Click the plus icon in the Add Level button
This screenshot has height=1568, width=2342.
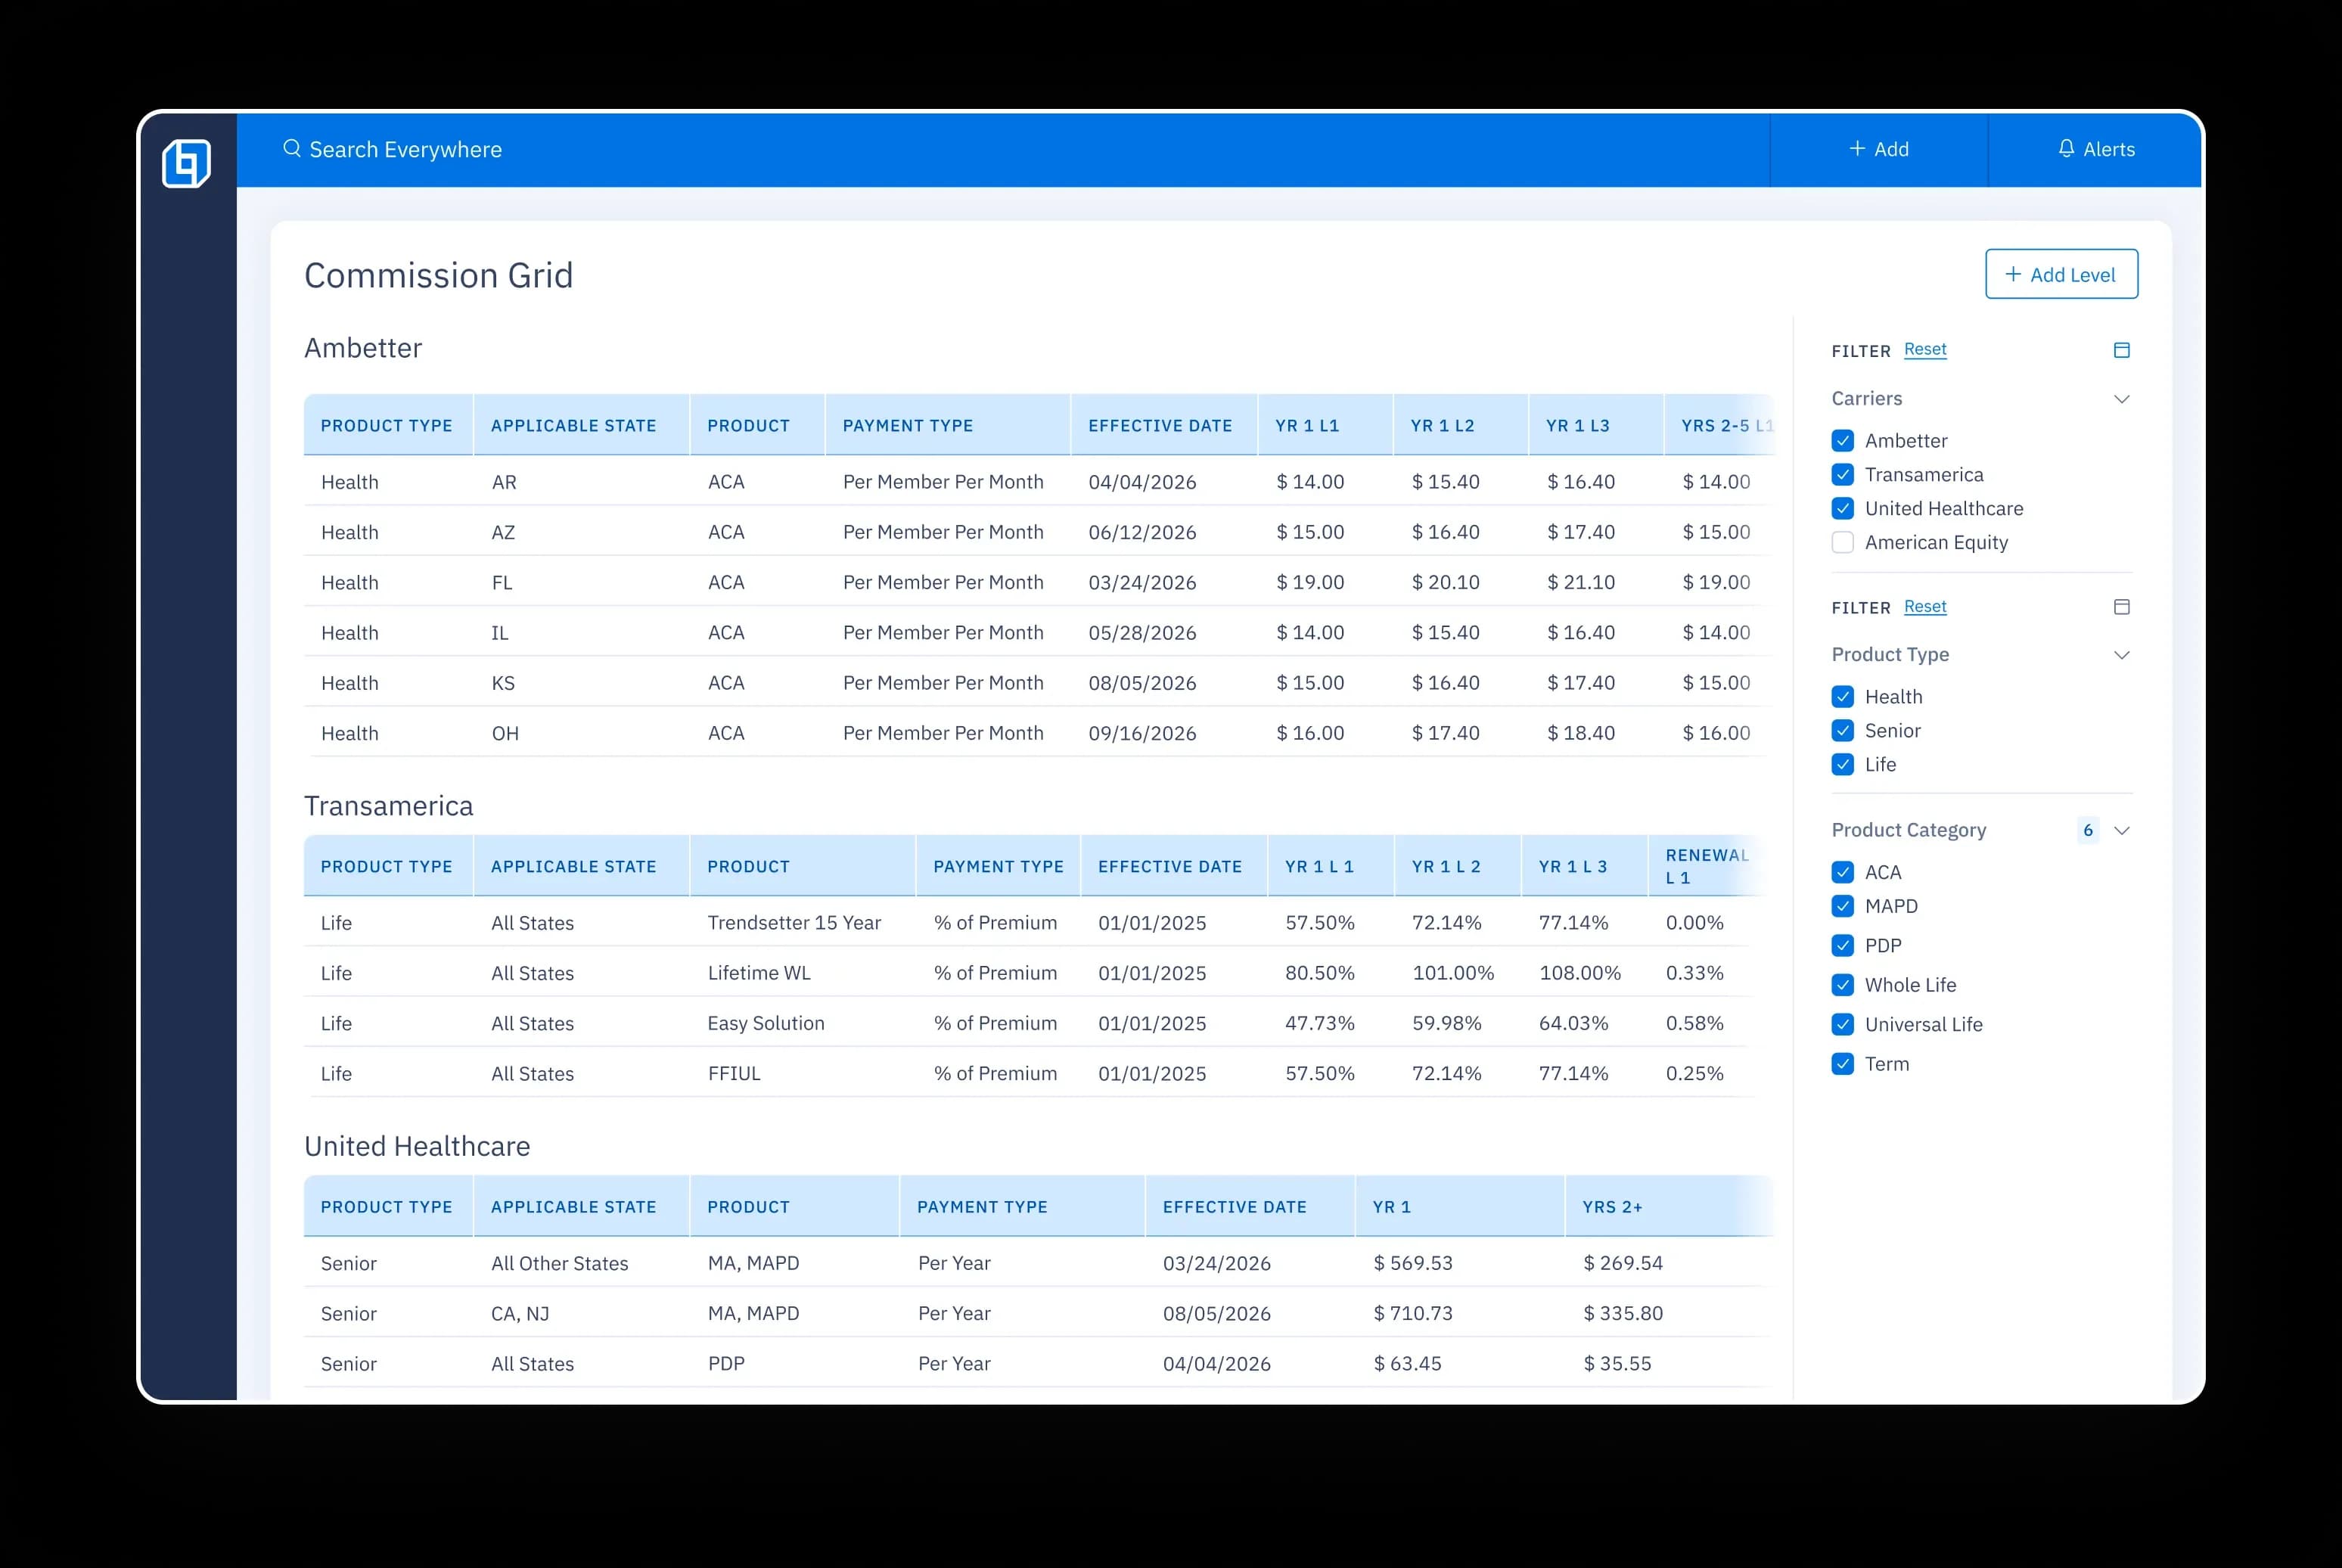[2013, 274]
